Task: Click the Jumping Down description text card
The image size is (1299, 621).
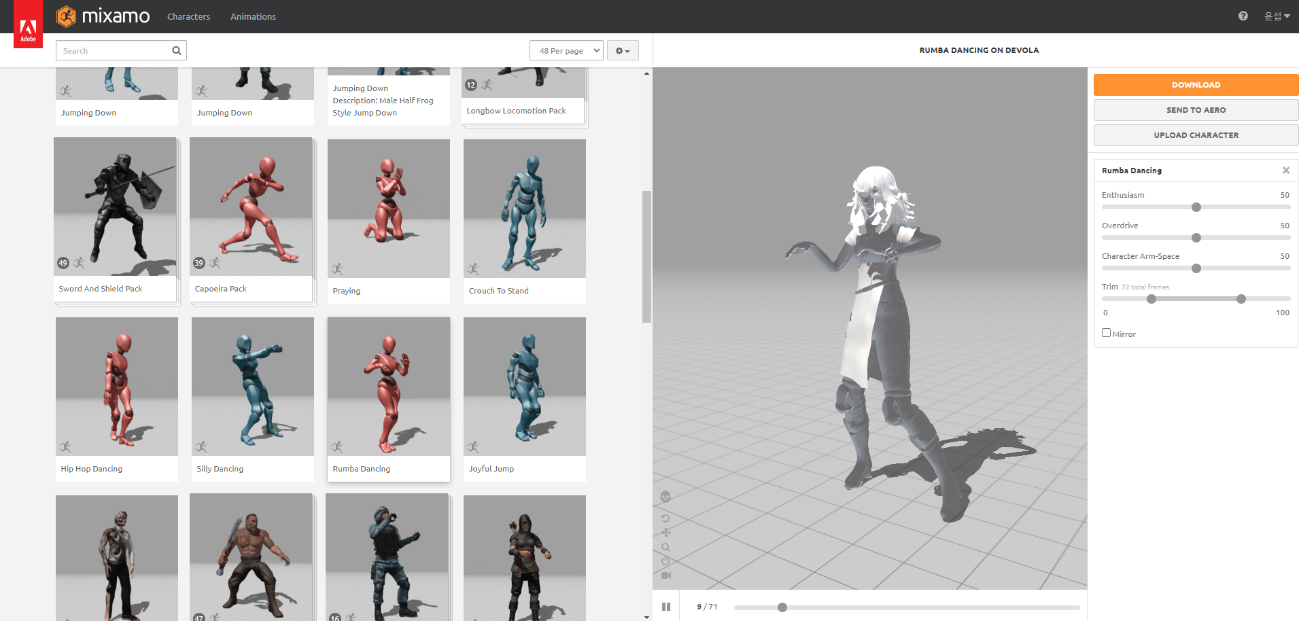Action: [389, 101]
